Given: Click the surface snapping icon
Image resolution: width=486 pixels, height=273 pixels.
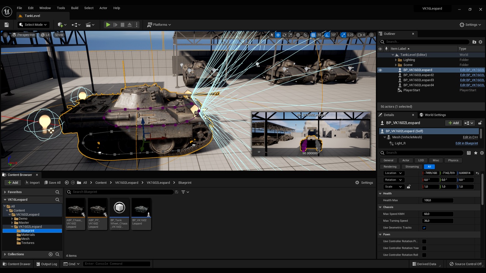Looking at the screenshot, I should pyautogui.click(x=305, y=35).
